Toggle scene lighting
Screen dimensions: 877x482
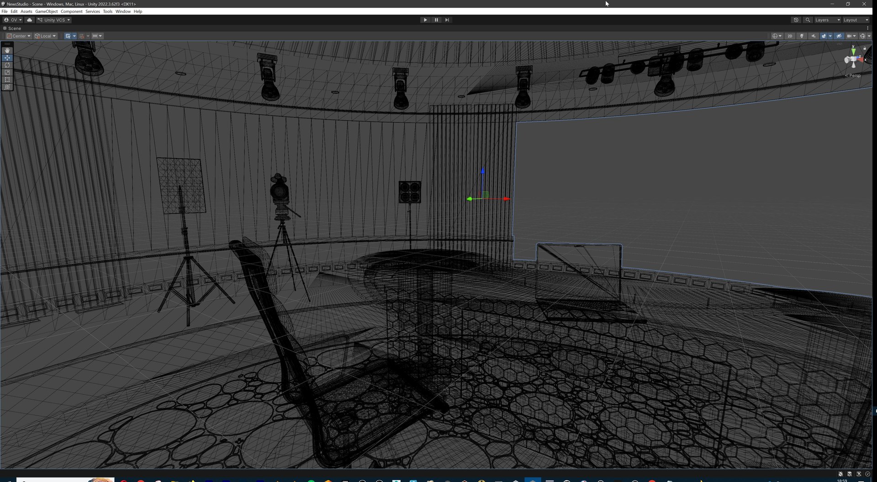point(802,36)
